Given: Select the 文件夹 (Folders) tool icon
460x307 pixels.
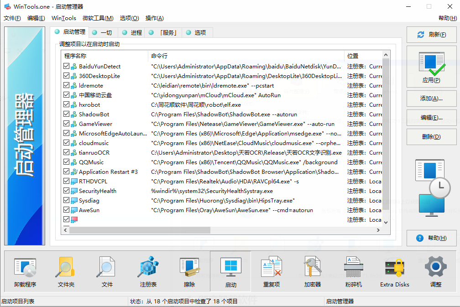Looking at the screenshot, I should (65, 271).
